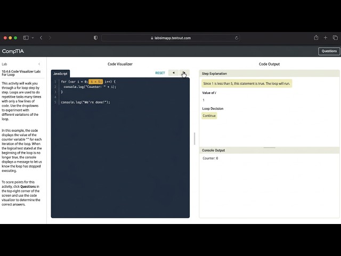Image resolution: width=341 pixels, height=256 pixels.
Task: Reload the page
Action: [237, 38]
